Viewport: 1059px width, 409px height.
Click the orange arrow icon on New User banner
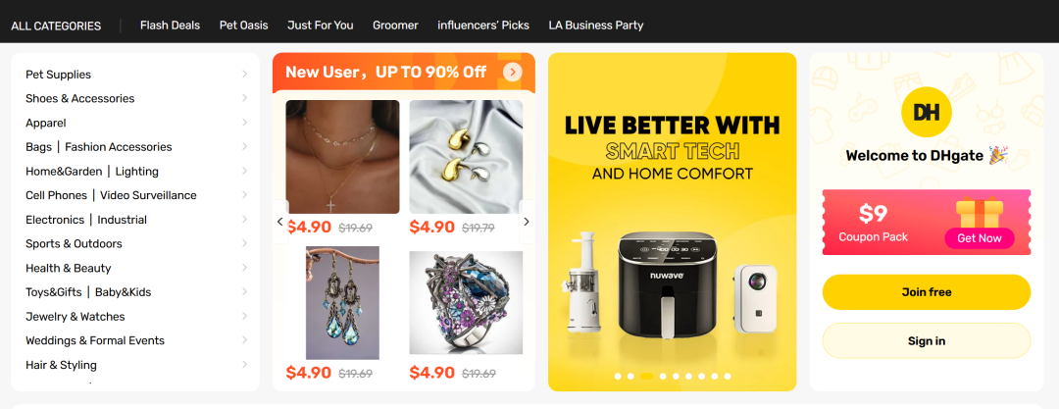click(513, 72)
